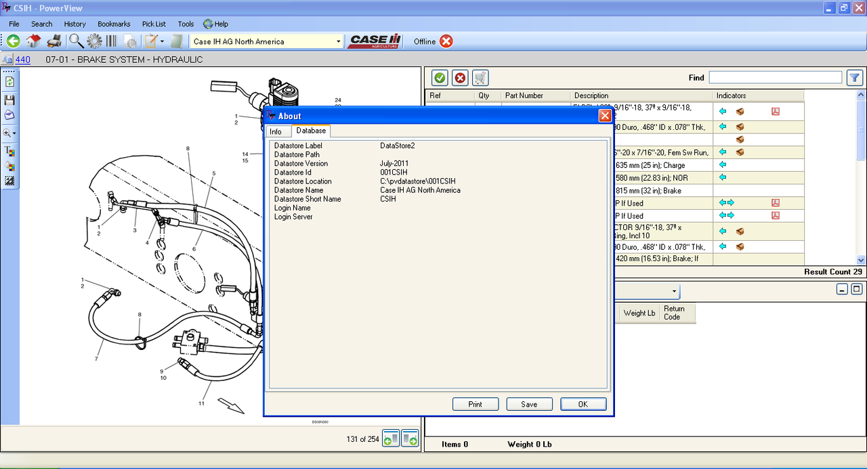Save illustration with floppy disk icon
Image resolution: width=867 pixels, height=469 pixels.
pos(9,100)
